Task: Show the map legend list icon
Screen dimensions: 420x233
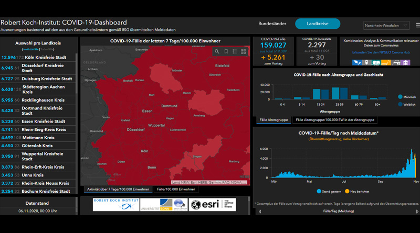Action: (x=235, y=51)
